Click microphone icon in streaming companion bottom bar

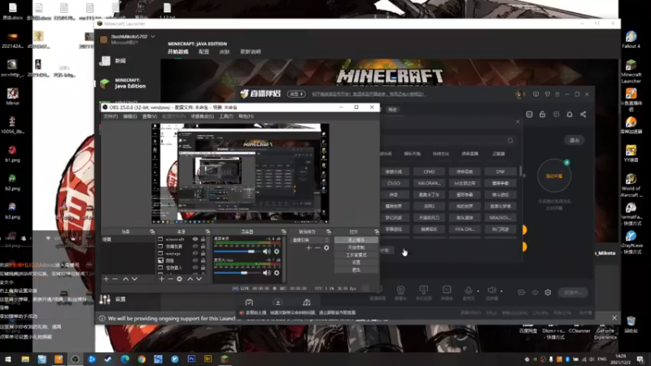pos(469,290)
